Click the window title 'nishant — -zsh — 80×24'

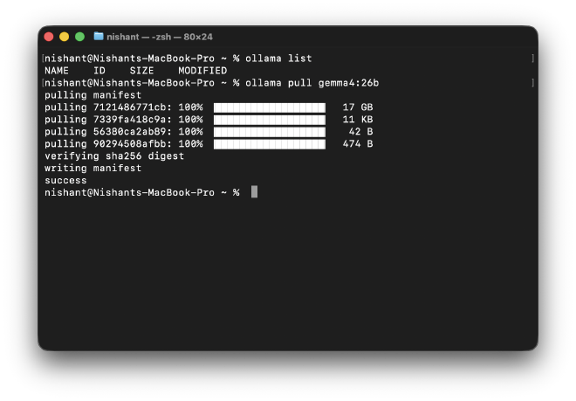point(160,37)
